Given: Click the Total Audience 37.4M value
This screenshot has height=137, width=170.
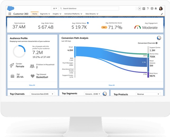Looking at the screenshot, I should [x=19, y=27].
